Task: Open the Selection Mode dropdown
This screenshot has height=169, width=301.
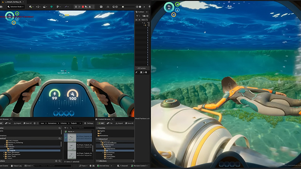Action: [15, 7]
